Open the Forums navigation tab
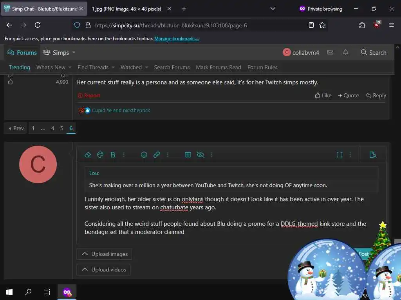Viewport: 401px width, 300px height. 22,53
